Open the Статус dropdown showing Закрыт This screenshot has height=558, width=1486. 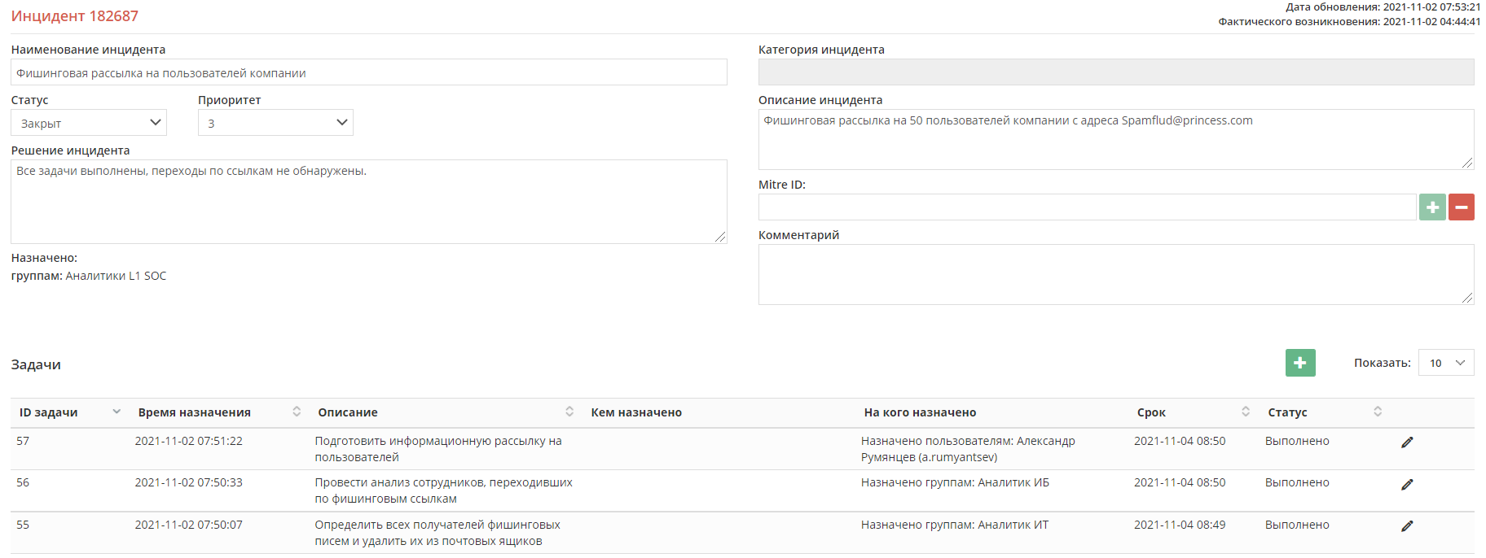89,123
